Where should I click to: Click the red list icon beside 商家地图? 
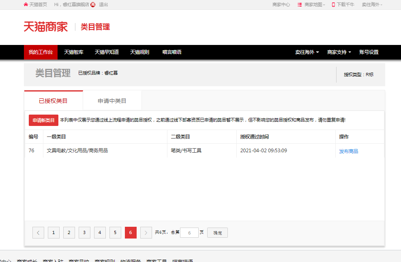[300, 4]
